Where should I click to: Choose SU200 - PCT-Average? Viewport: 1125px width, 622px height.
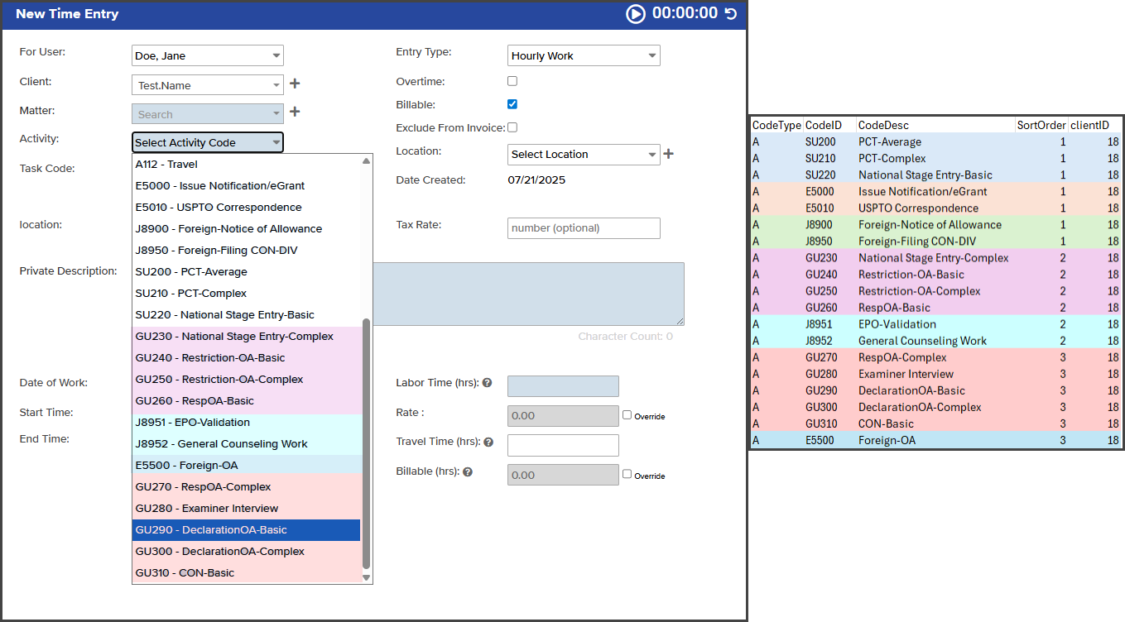click(x=247, y=272)
